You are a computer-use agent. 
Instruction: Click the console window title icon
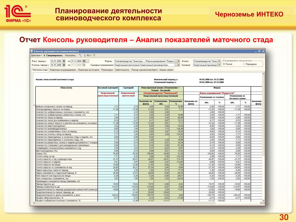(32, 51)
